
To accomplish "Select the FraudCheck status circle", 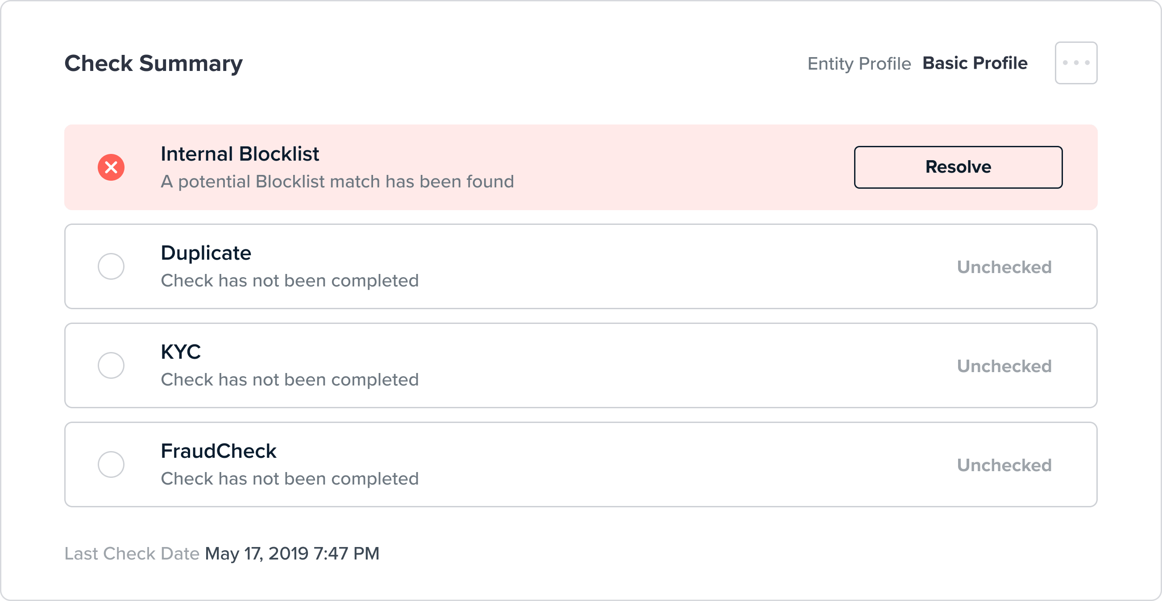I will 111,464.
